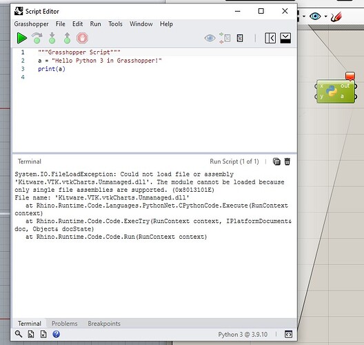Toggle the eye preview icon in editor toolbar
The width and height of the screenshot is (364, 345).
click(210, 38)
